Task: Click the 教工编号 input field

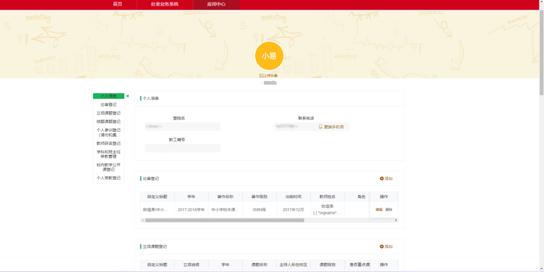Action: click(x=183, y=148)
